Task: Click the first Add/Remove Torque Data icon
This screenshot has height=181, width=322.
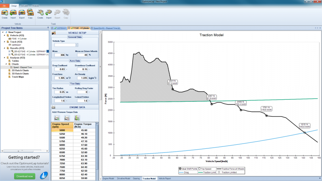Action: tap(57, 118)
